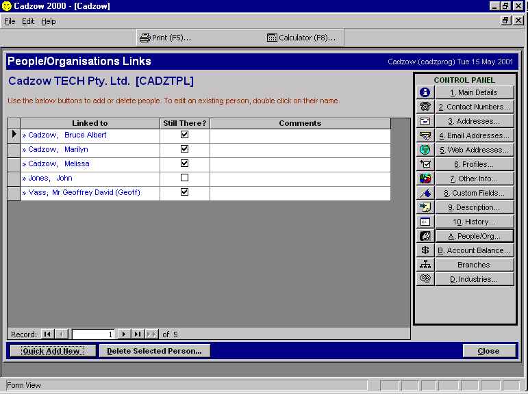Click the Branches hierarchy icon

click(425, 265)
